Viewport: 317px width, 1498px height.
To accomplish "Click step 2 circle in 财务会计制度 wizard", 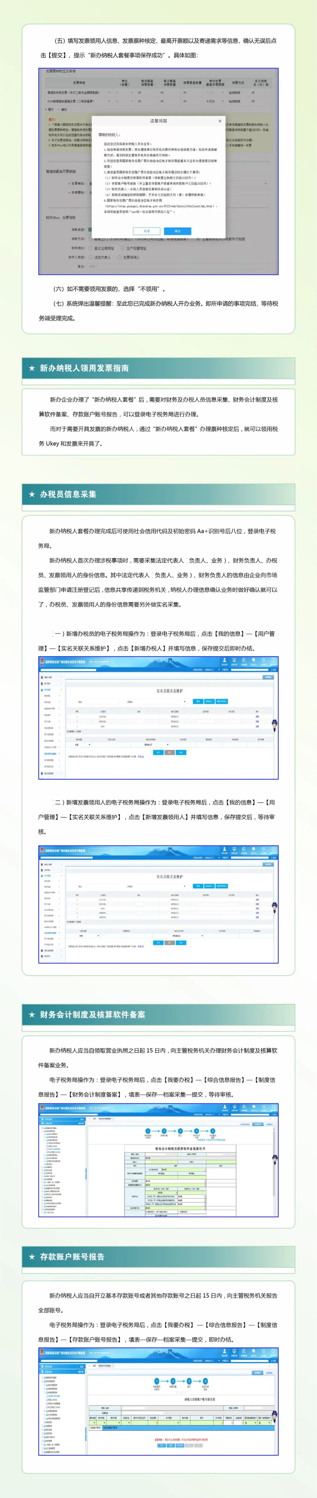I will point(164,1131).
